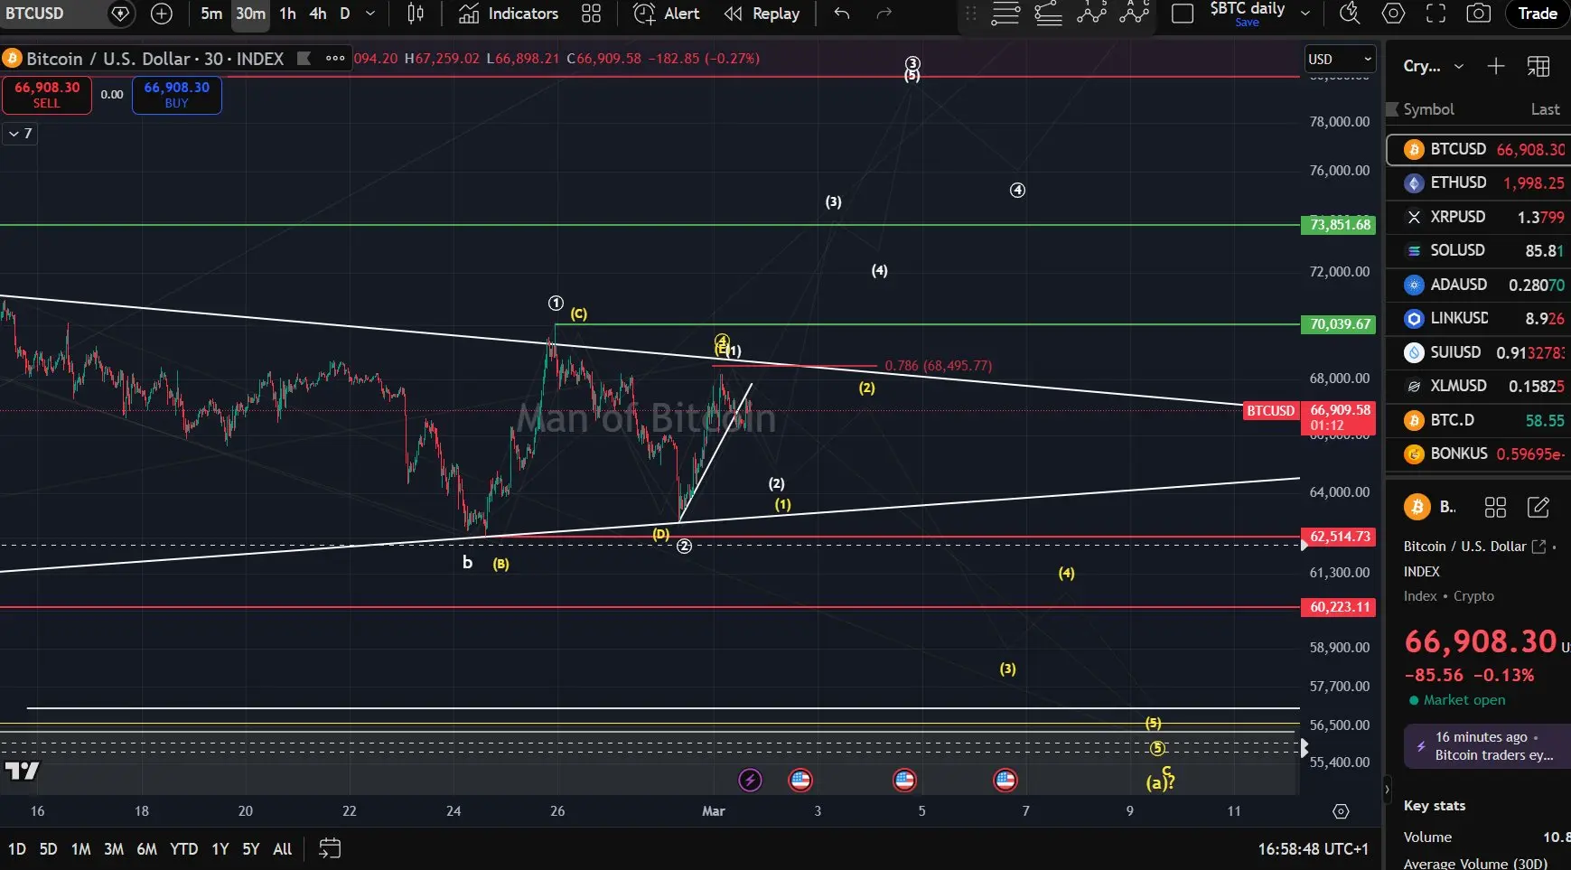This screenshot has height=870, width=1571.
Task: Create a new Alert
Action: click(667, 14)
